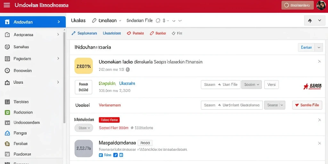The width and height of the screenshot is (328, 164).
Task: Click the user avatar in the top right
Action: pyautogui.click(x=321, y=5)
